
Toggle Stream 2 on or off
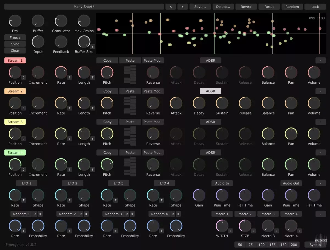[15, 91]
